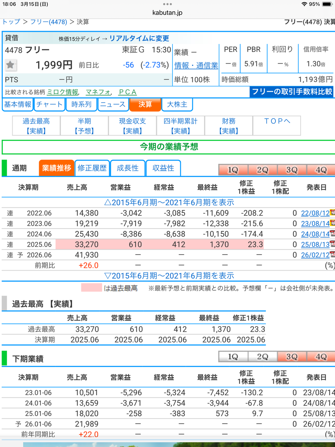Select 1Q in the 下期業績 section

pos(233,357)
